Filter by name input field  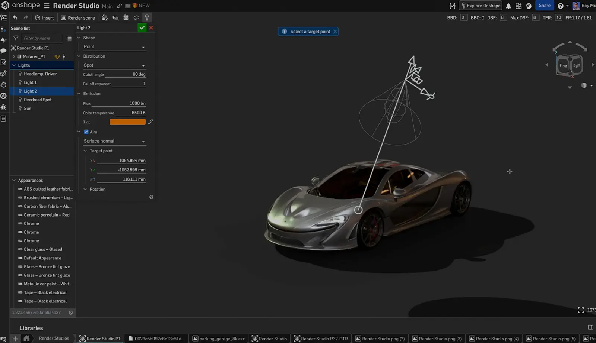click(42, 38)
